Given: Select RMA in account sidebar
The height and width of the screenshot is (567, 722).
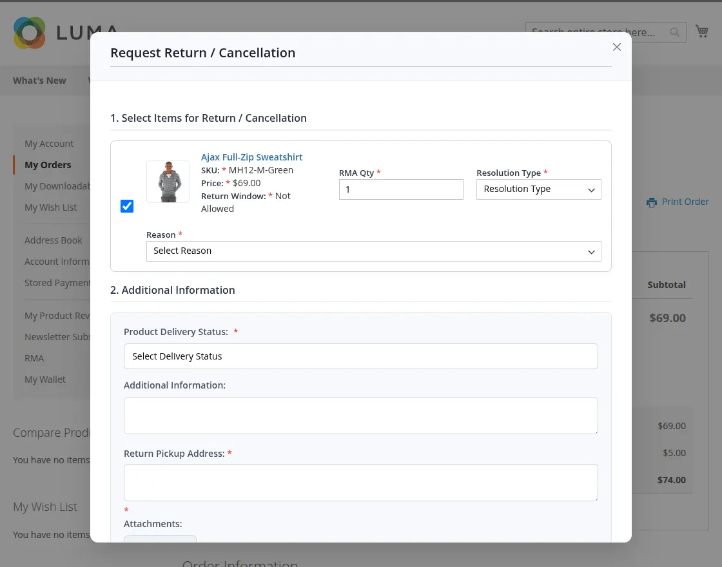Looking at the screenshot, I should click(34, 358).
